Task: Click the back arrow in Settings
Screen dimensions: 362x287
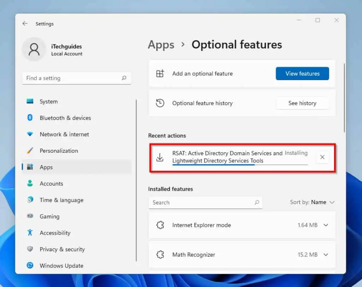Action: point(25,23)
